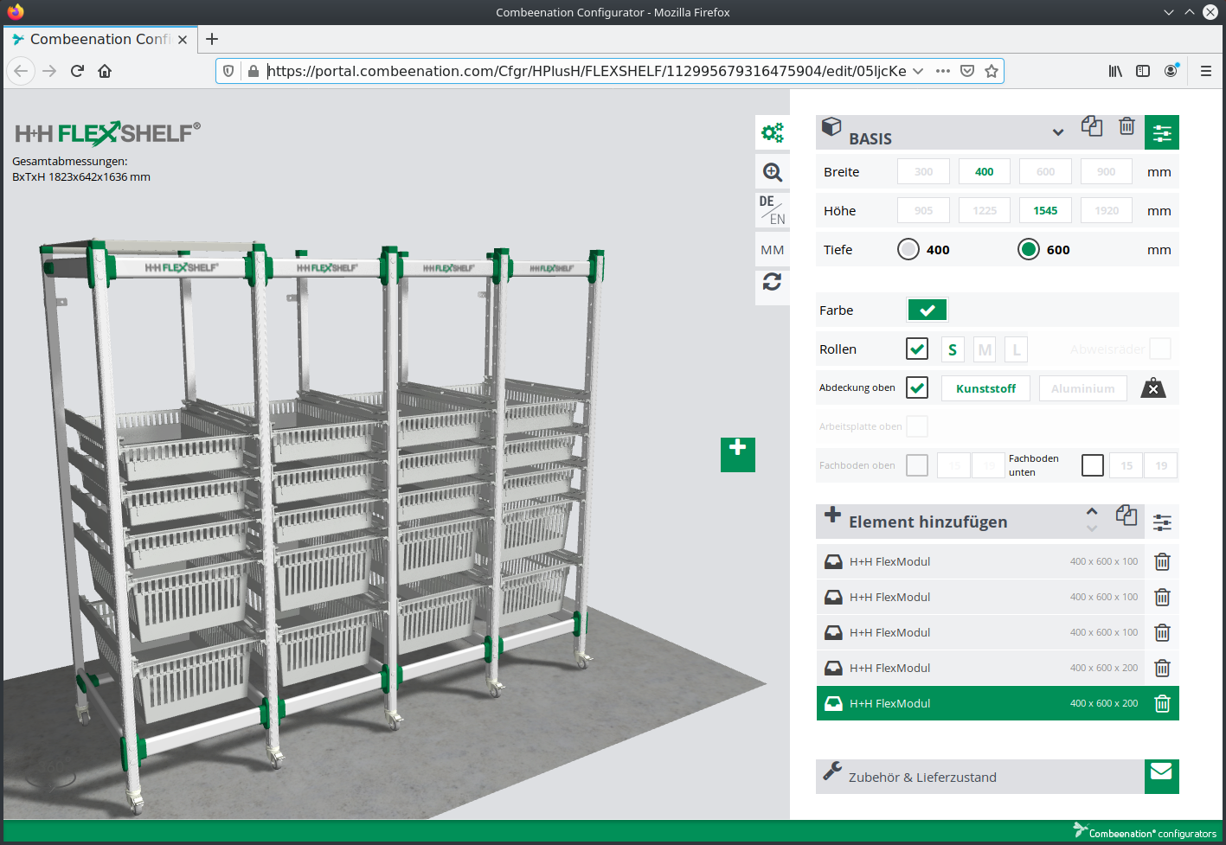Click the green plus button beside the shelf
This screenshot has height=845, width=1226.
(x=738, y=454)
